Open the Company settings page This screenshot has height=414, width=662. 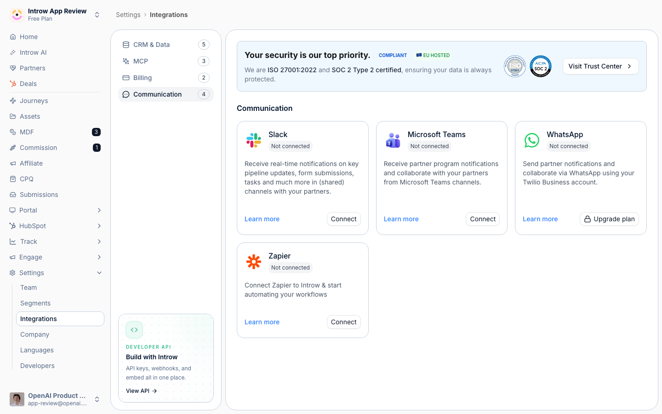60,334
